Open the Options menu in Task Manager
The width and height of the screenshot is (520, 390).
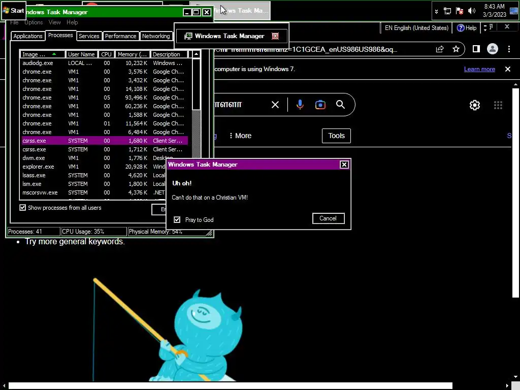34,22
